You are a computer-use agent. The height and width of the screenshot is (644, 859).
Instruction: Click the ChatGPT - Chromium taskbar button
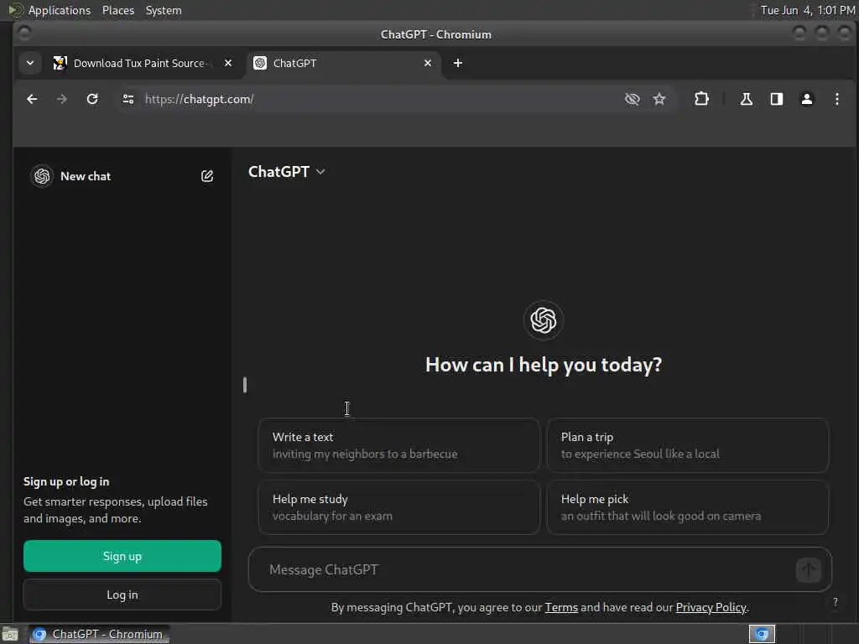pos(99,634)
